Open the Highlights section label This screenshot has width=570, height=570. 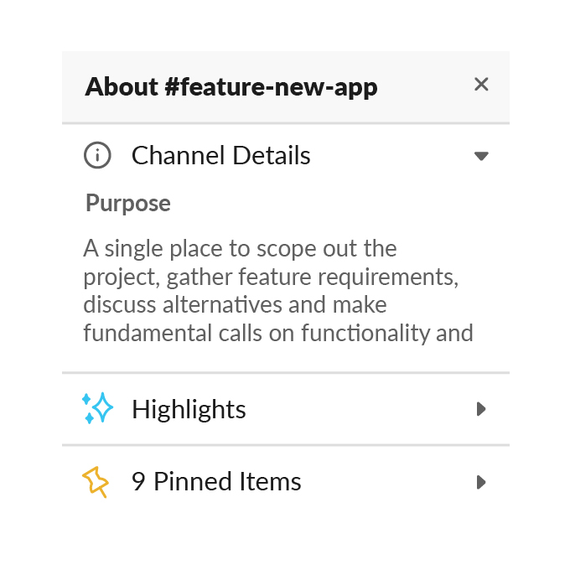click(189, 409)
